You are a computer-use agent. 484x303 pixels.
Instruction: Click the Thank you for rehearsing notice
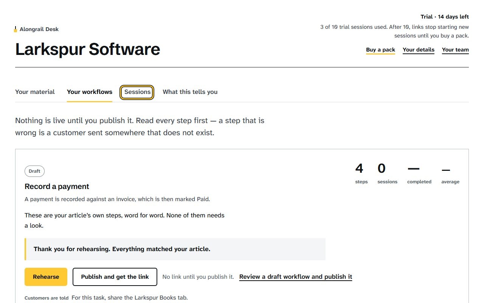click(x=175, y=249)
